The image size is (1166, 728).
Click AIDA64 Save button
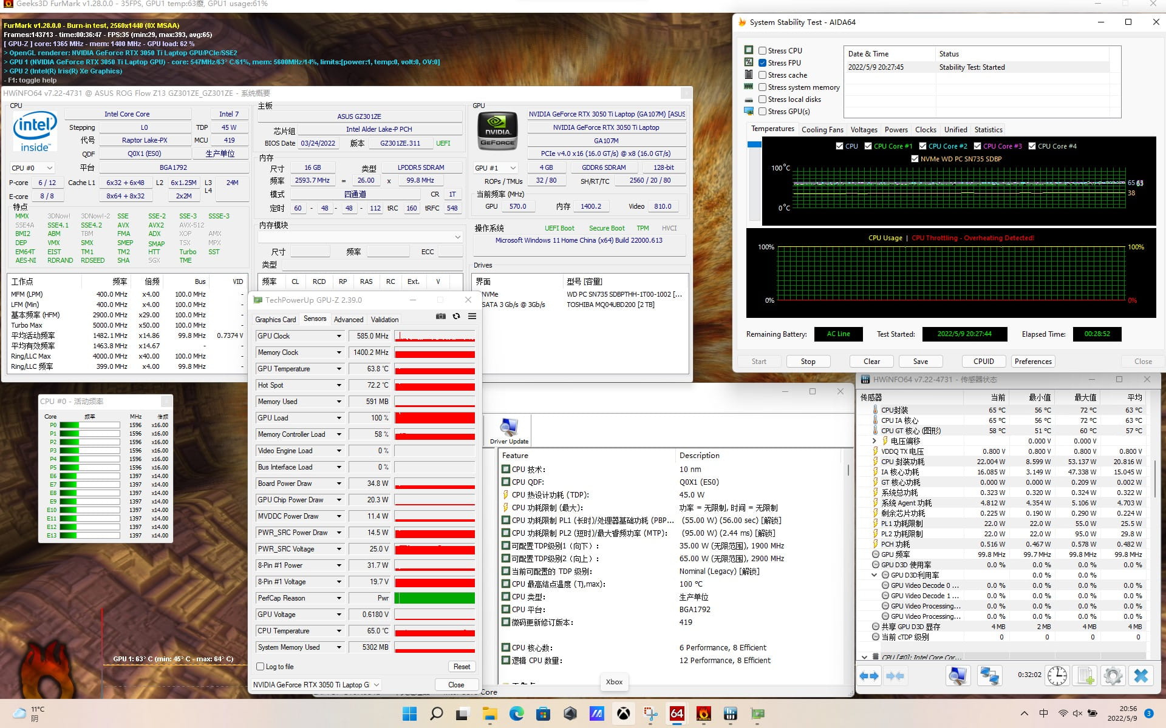(x=921, y=362)
